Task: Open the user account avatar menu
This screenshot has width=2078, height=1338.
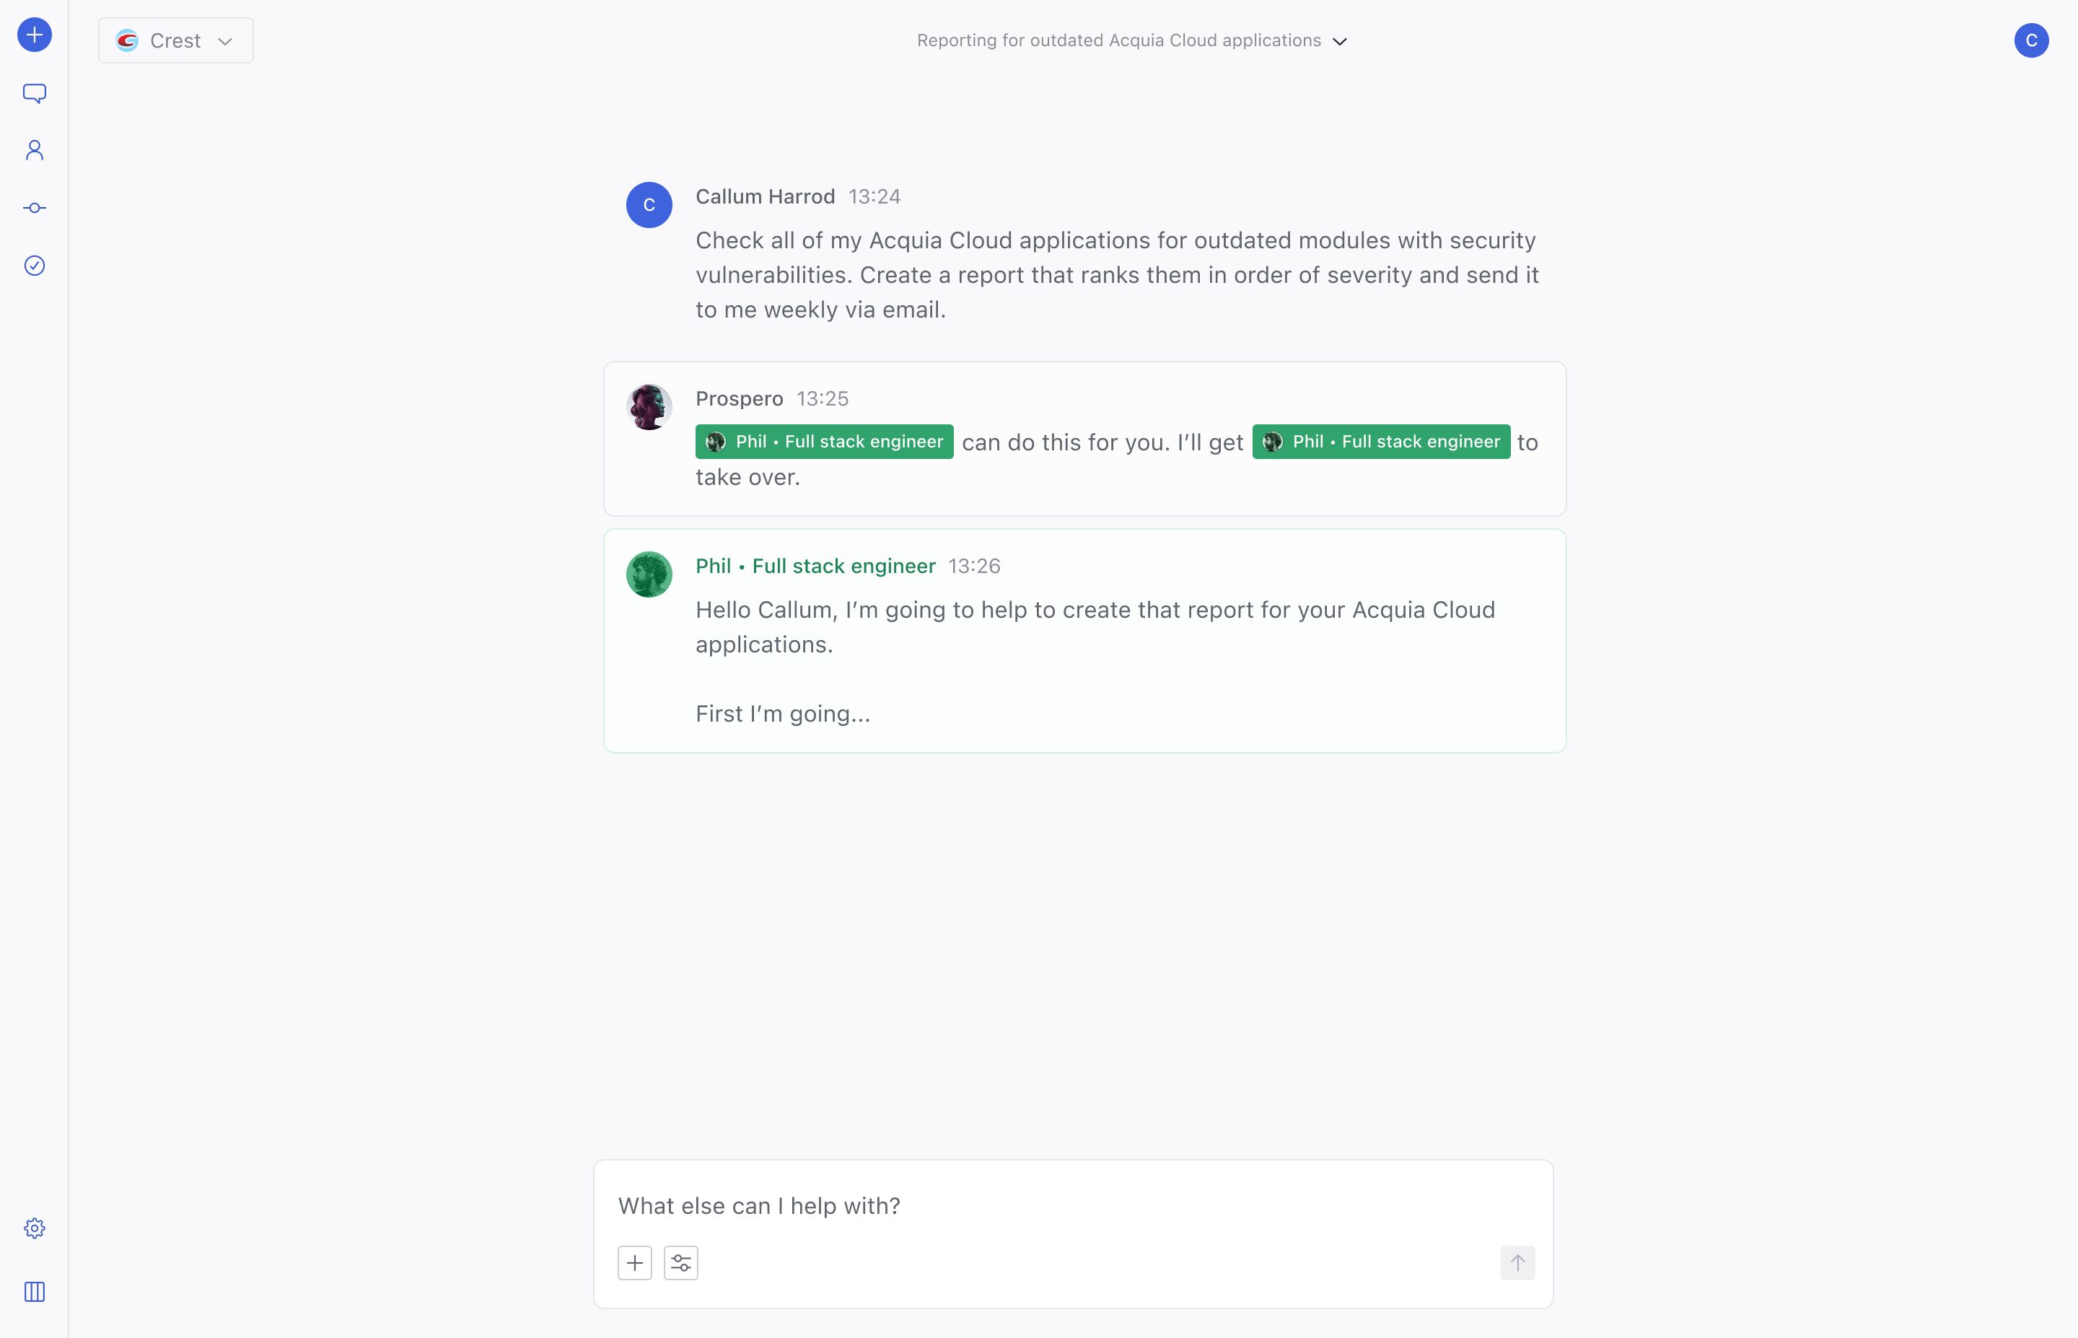Action: click(x=2031, y=41)
